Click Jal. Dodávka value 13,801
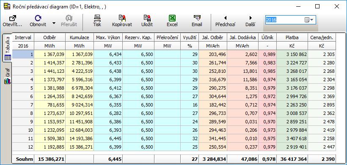 pos(243,71)
